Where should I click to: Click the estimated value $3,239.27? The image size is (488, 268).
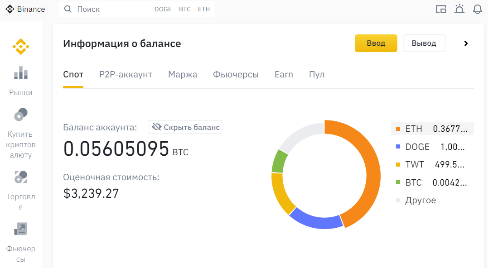[91, 193]
